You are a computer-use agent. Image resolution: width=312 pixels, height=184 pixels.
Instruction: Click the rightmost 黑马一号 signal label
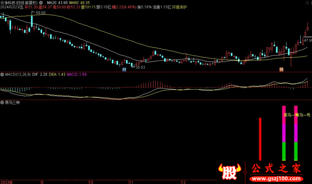(303, 115)
